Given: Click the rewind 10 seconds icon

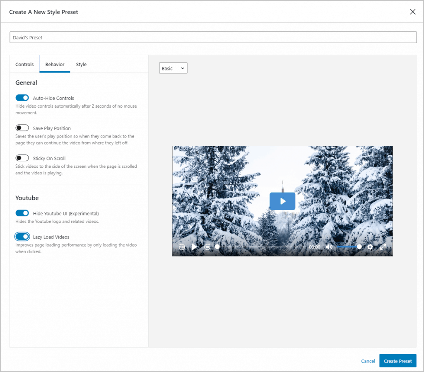Looking at the screenshot, I should [182, 246].
